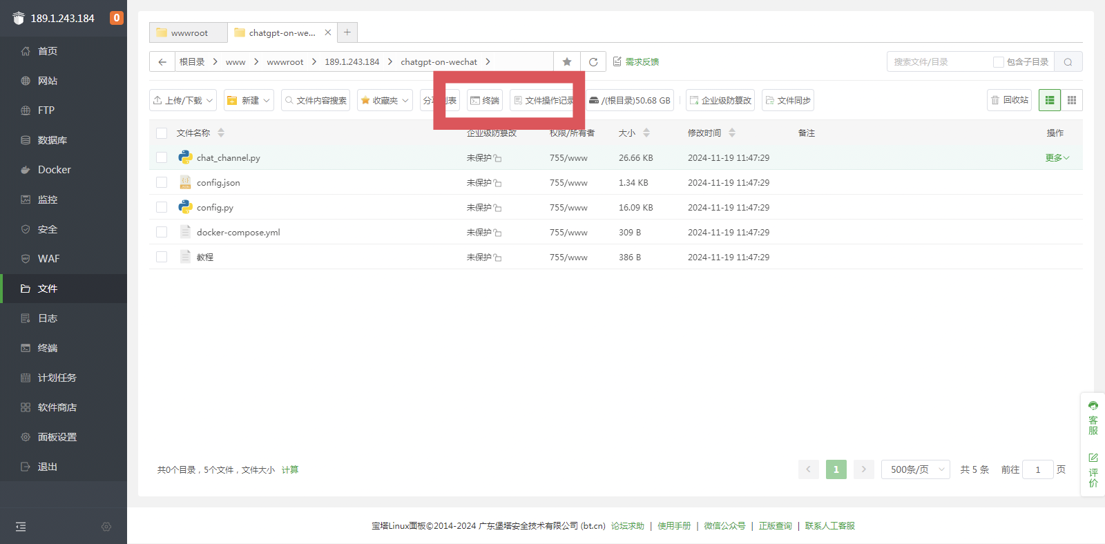
Task: Click the orange notification badge
Action: click(x=117, y=18)
